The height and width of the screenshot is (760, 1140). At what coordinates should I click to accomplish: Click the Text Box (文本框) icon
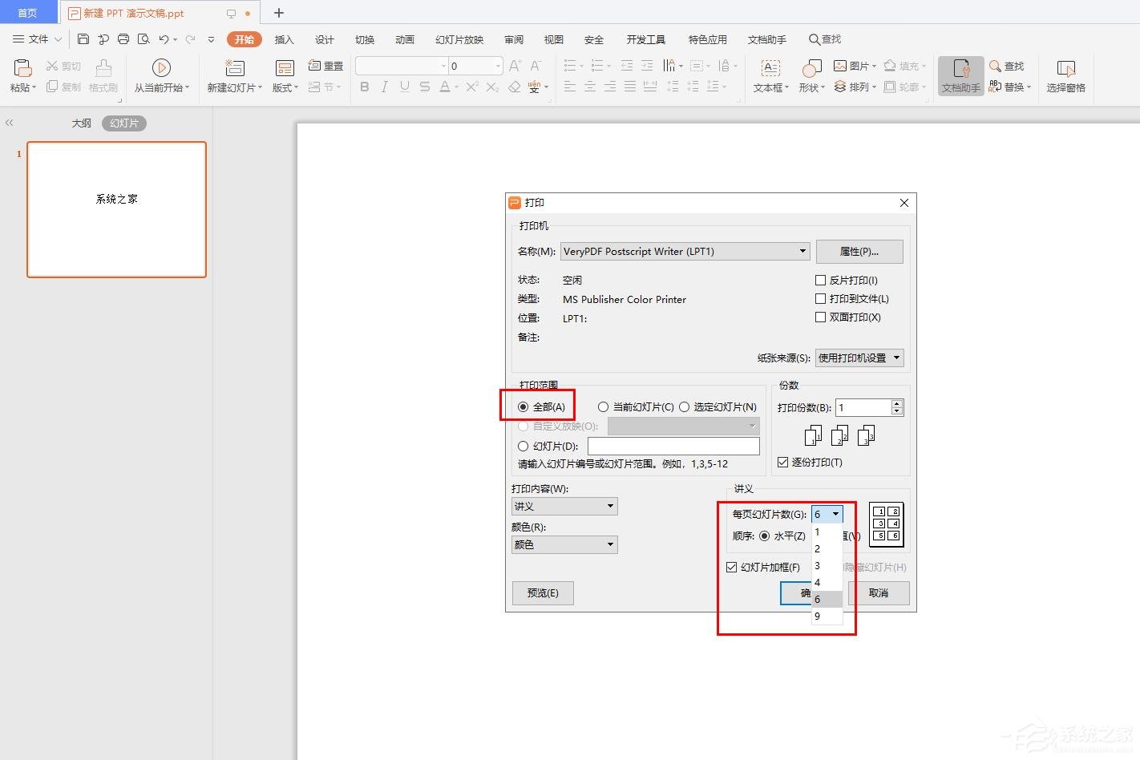pyautogui.click(x=770, y=68)
